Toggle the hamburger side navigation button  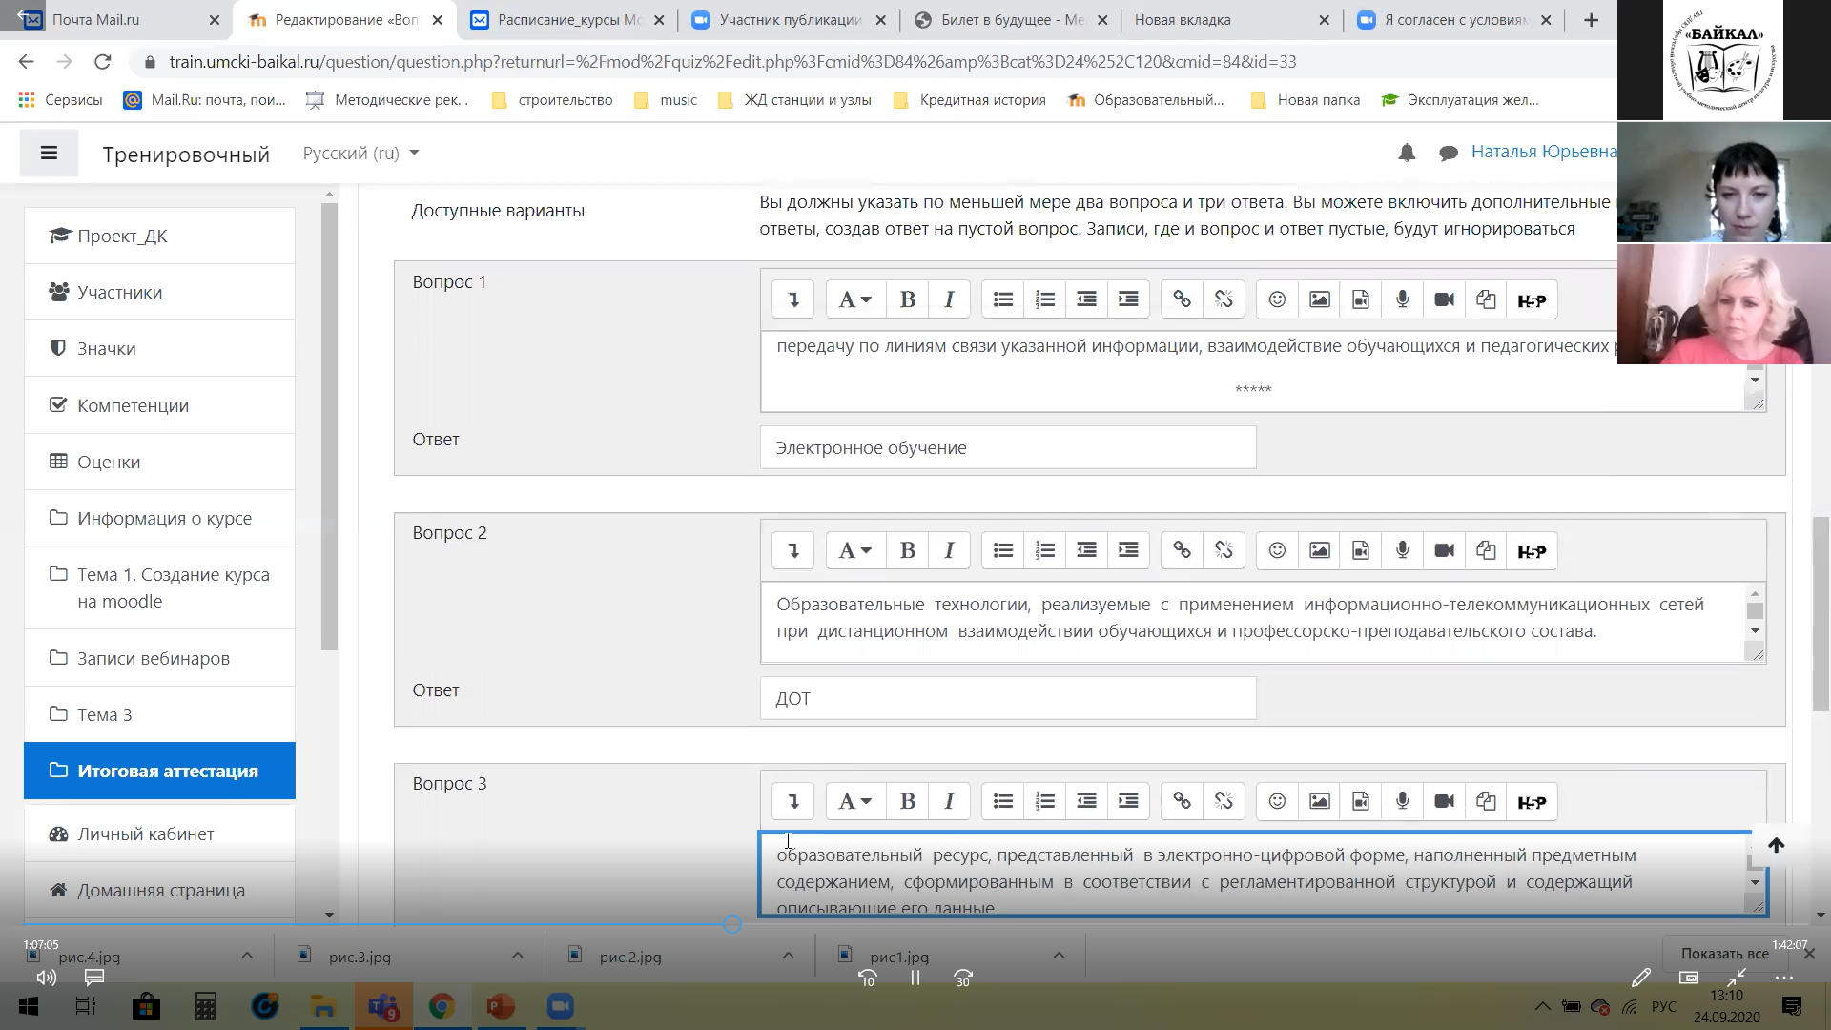coord(49,153)
